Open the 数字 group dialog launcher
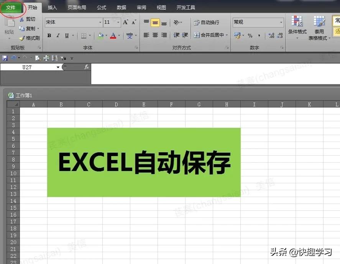 tap(282, 47)
